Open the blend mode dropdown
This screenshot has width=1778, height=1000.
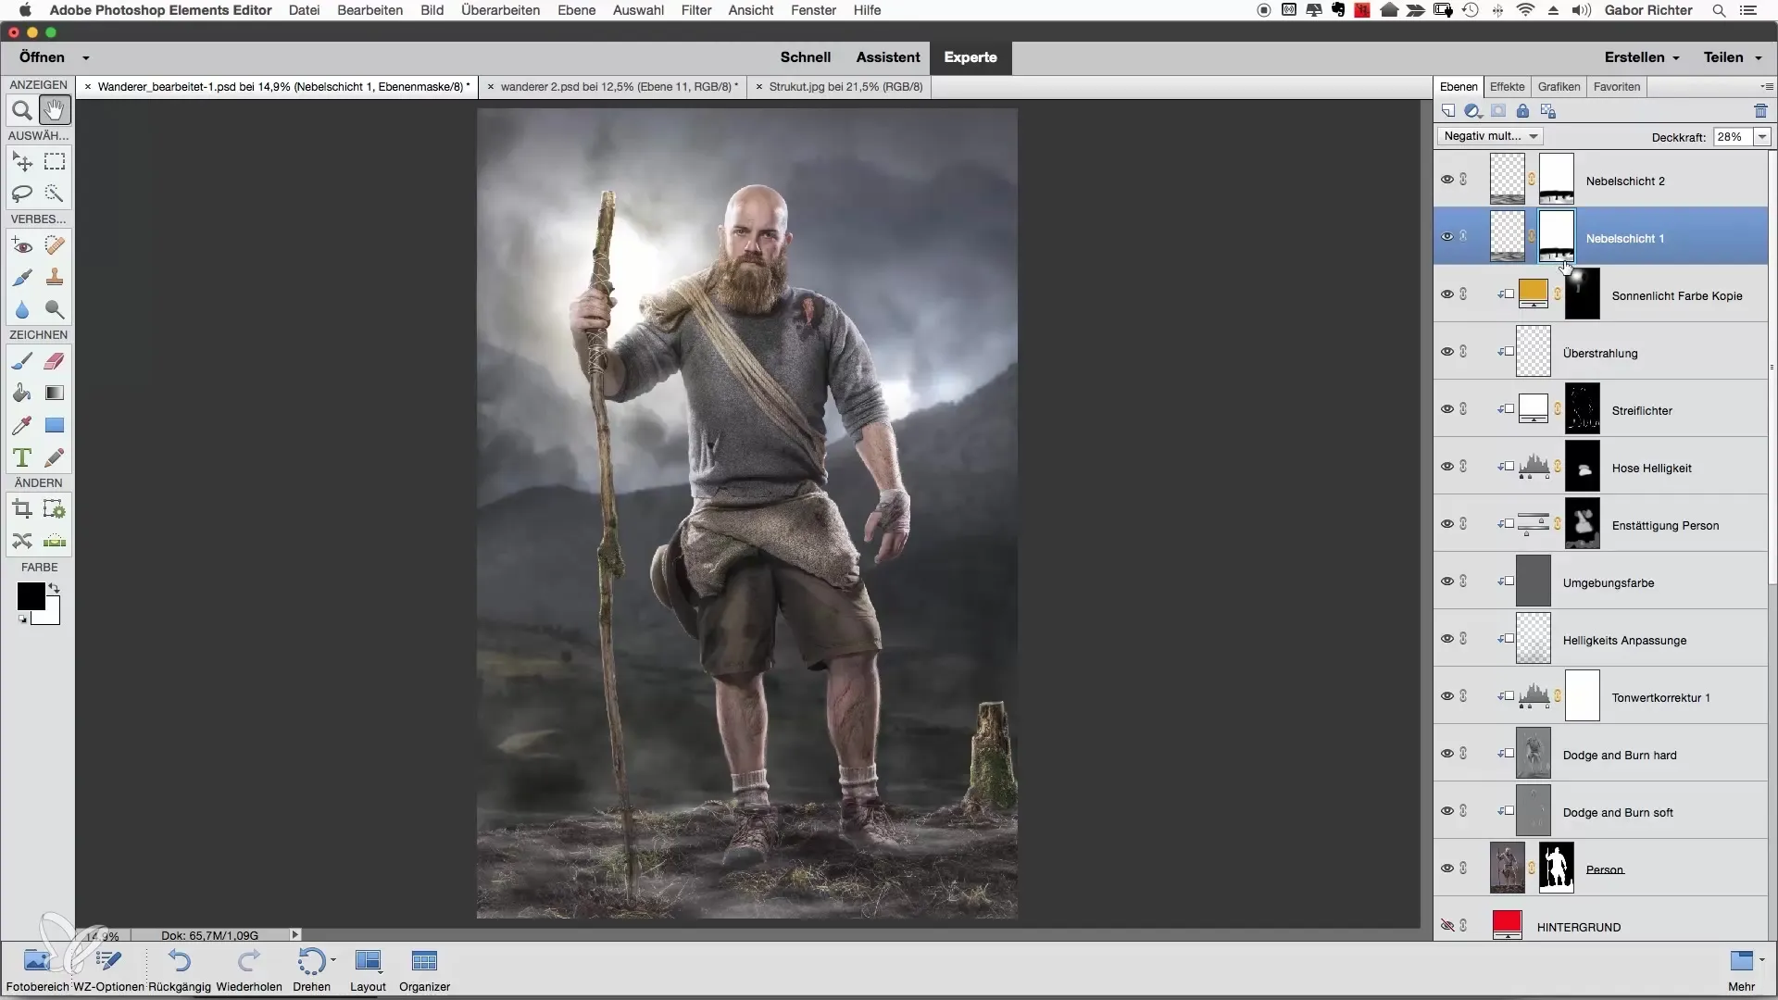point(1490,136)
